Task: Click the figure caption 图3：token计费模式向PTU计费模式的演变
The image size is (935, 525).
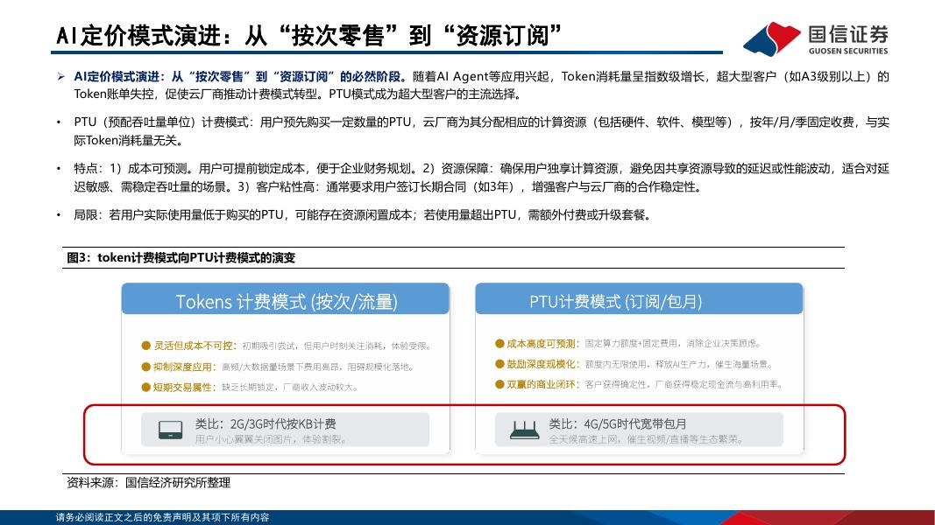Action: click(181, 258)
